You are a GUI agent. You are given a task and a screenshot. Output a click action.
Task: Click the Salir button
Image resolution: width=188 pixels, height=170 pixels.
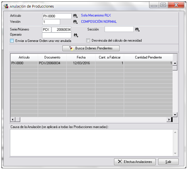coord(168,162)
